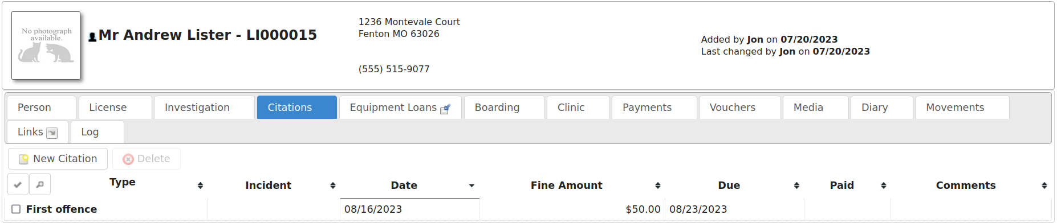Open the First offence citation link
Image resolution: width=1057 pixels, height=223 pixels.
(x=62, y=209)
